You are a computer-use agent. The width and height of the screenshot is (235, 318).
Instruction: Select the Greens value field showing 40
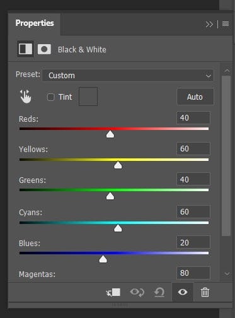click(193, 179)
